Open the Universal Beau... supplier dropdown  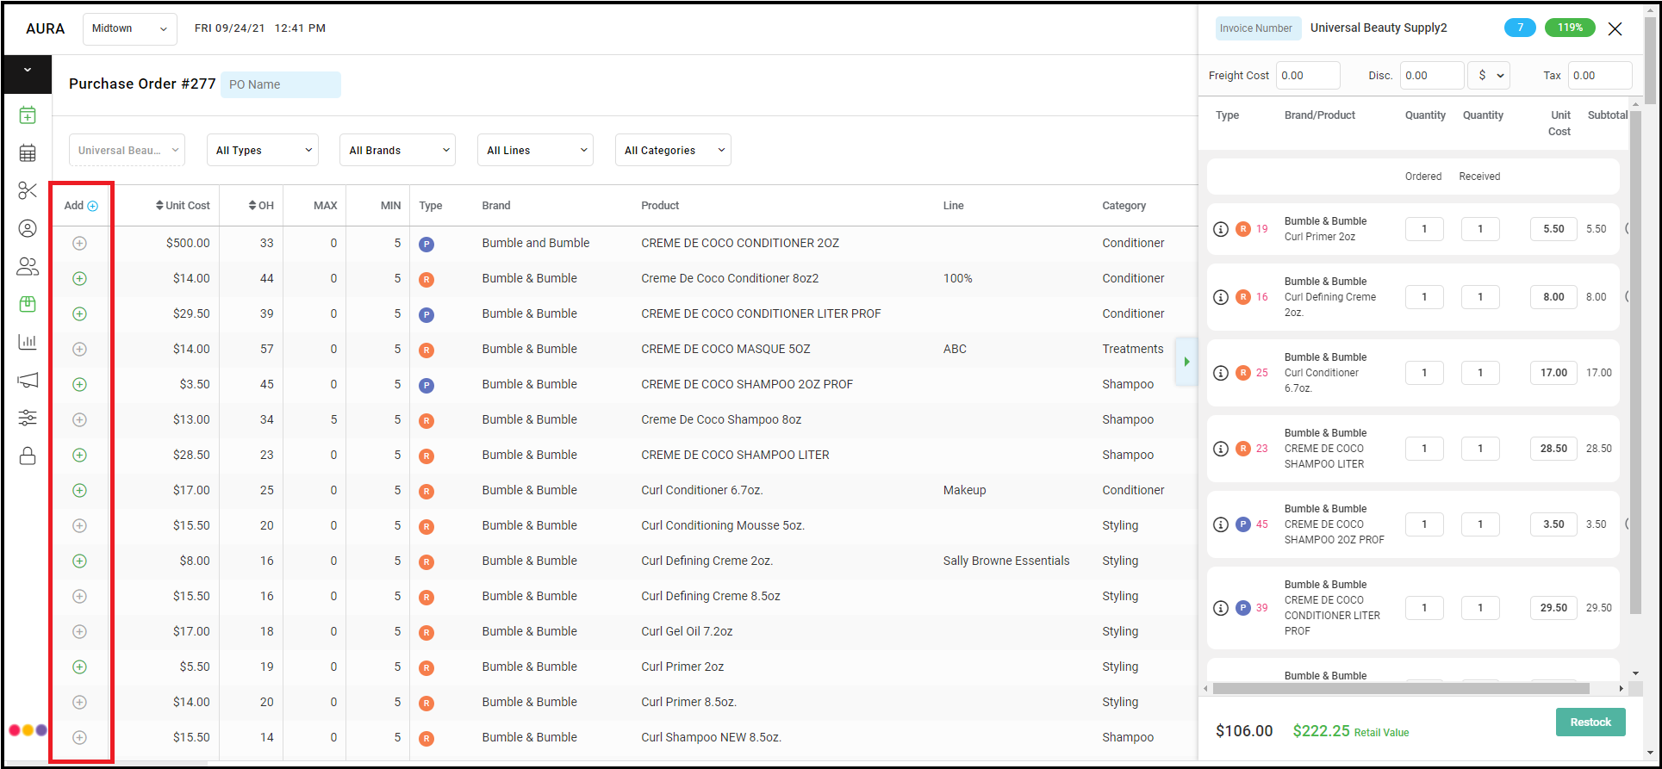click(127, 151)
